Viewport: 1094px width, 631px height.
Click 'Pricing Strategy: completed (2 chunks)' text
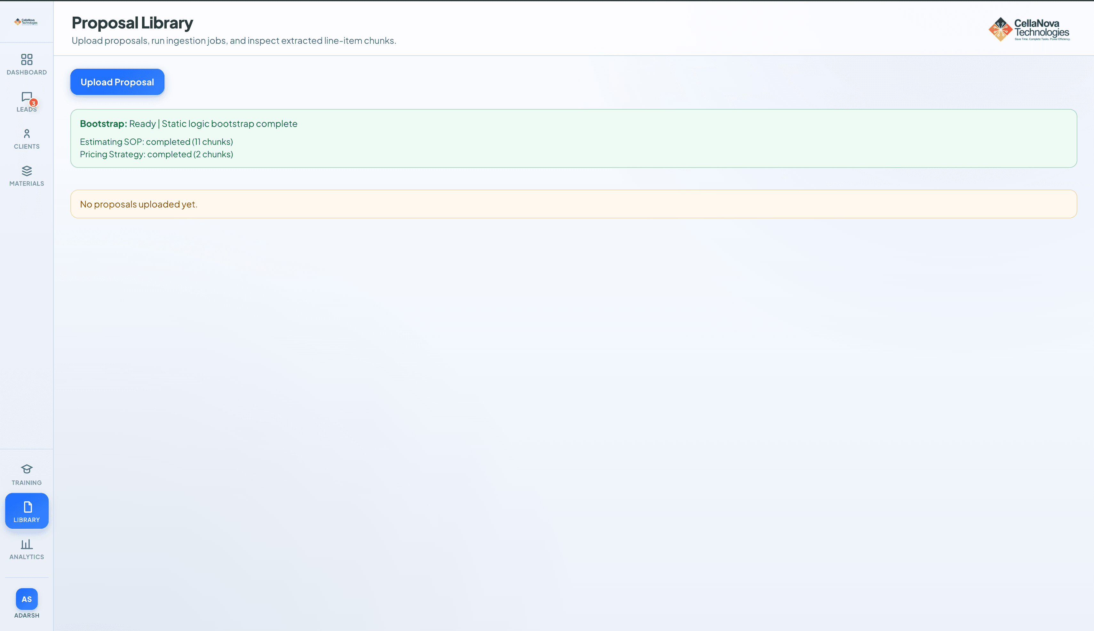(156, 154)
